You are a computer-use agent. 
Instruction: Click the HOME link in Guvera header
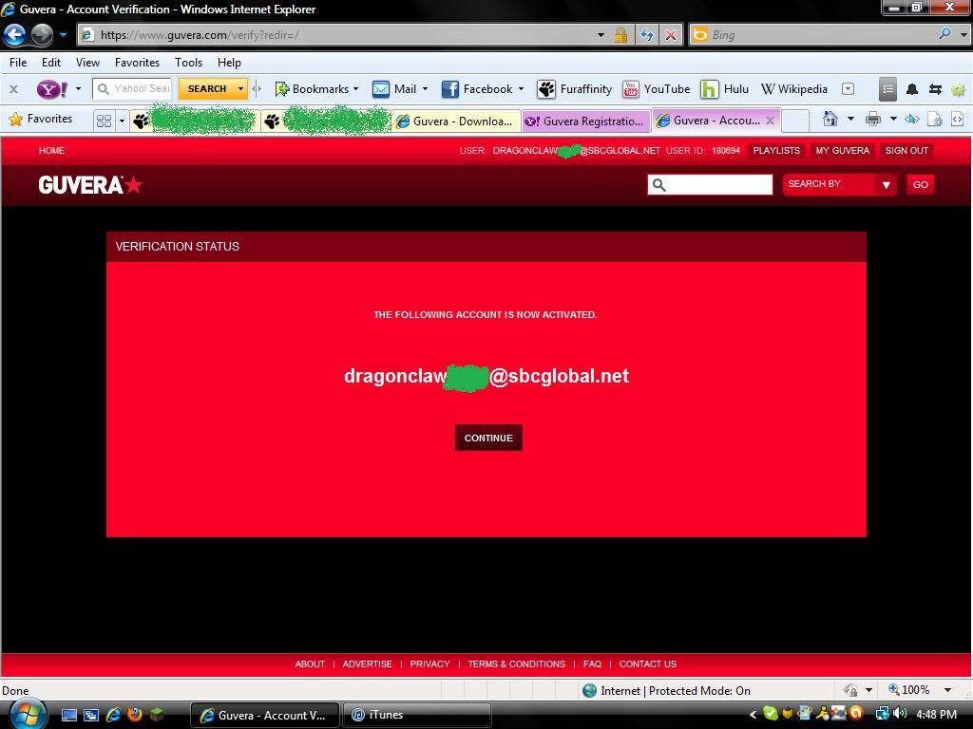(51, 151)
